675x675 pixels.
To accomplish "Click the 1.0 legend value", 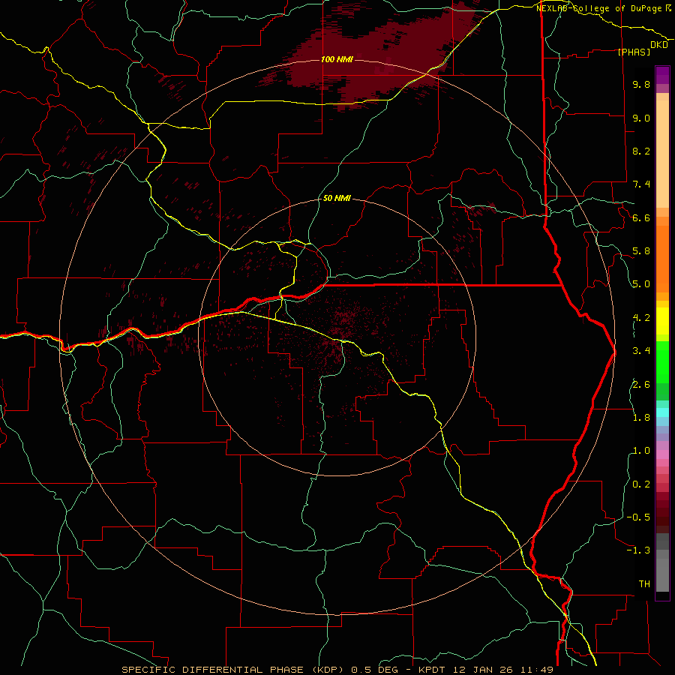I will (641, 451).
